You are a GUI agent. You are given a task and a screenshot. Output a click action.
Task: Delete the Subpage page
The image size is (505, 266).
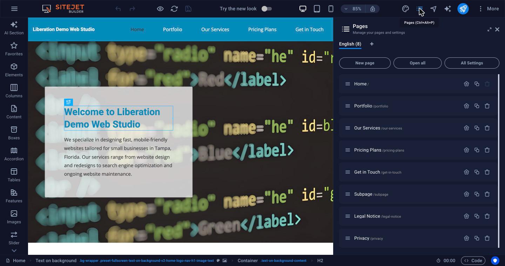pos(487,194)
